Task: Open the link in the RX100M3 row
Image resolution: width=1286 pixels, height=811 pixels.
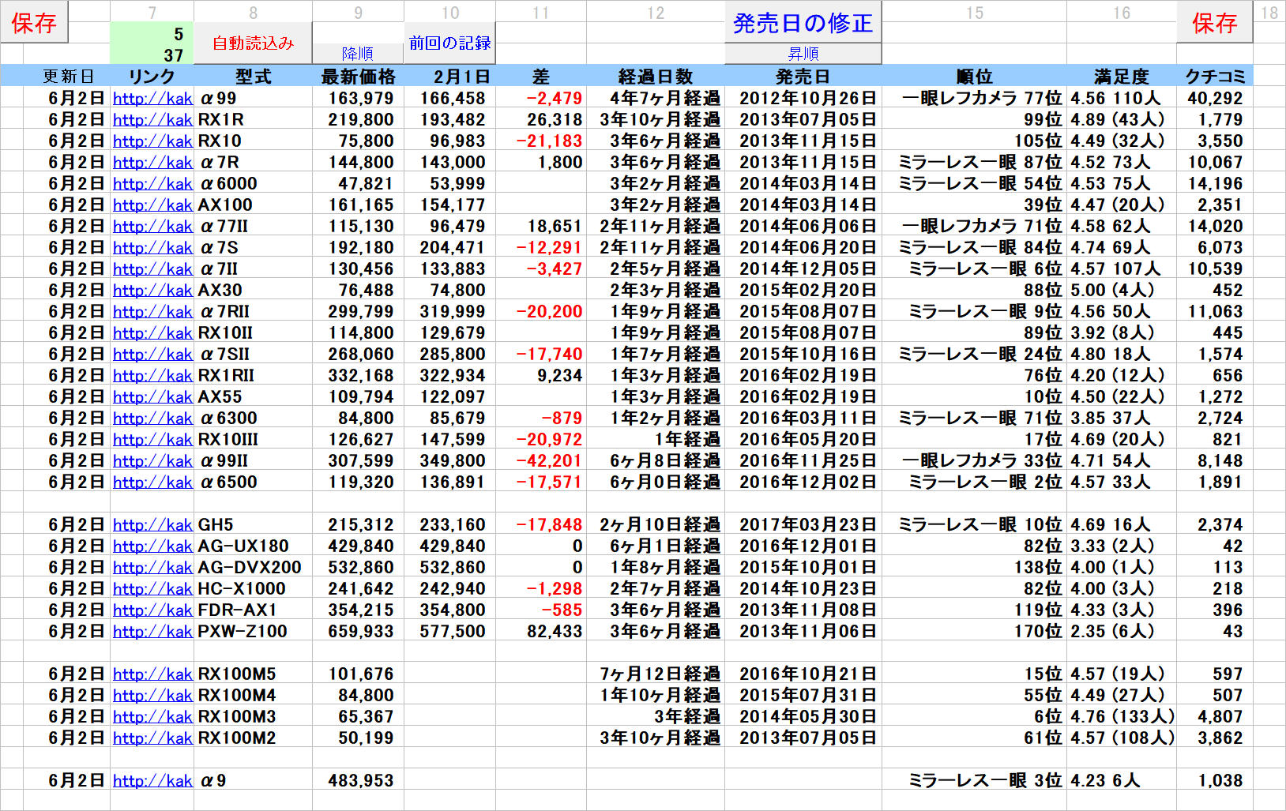Action: [152, 717]
